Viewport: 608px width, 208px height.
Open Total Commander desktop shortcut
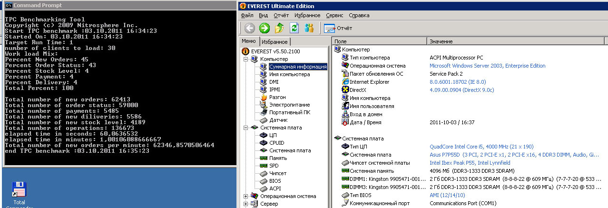pyautogui.click(x=19, y=195)
